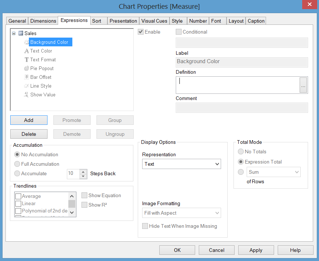Image resolution: width=319 pixels, height=261 pixels.
Task: Open the Presentation tab
Action: (123, 21)
